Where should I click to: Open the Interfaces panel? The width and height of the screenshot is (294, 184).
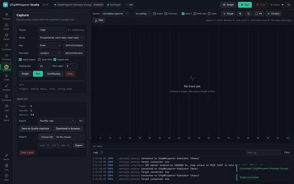(6, 47)
